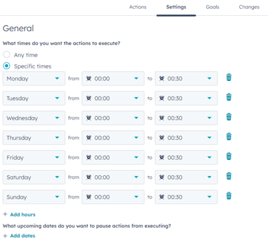Open the Wednesday day dropdown

(x=34, y=118)
